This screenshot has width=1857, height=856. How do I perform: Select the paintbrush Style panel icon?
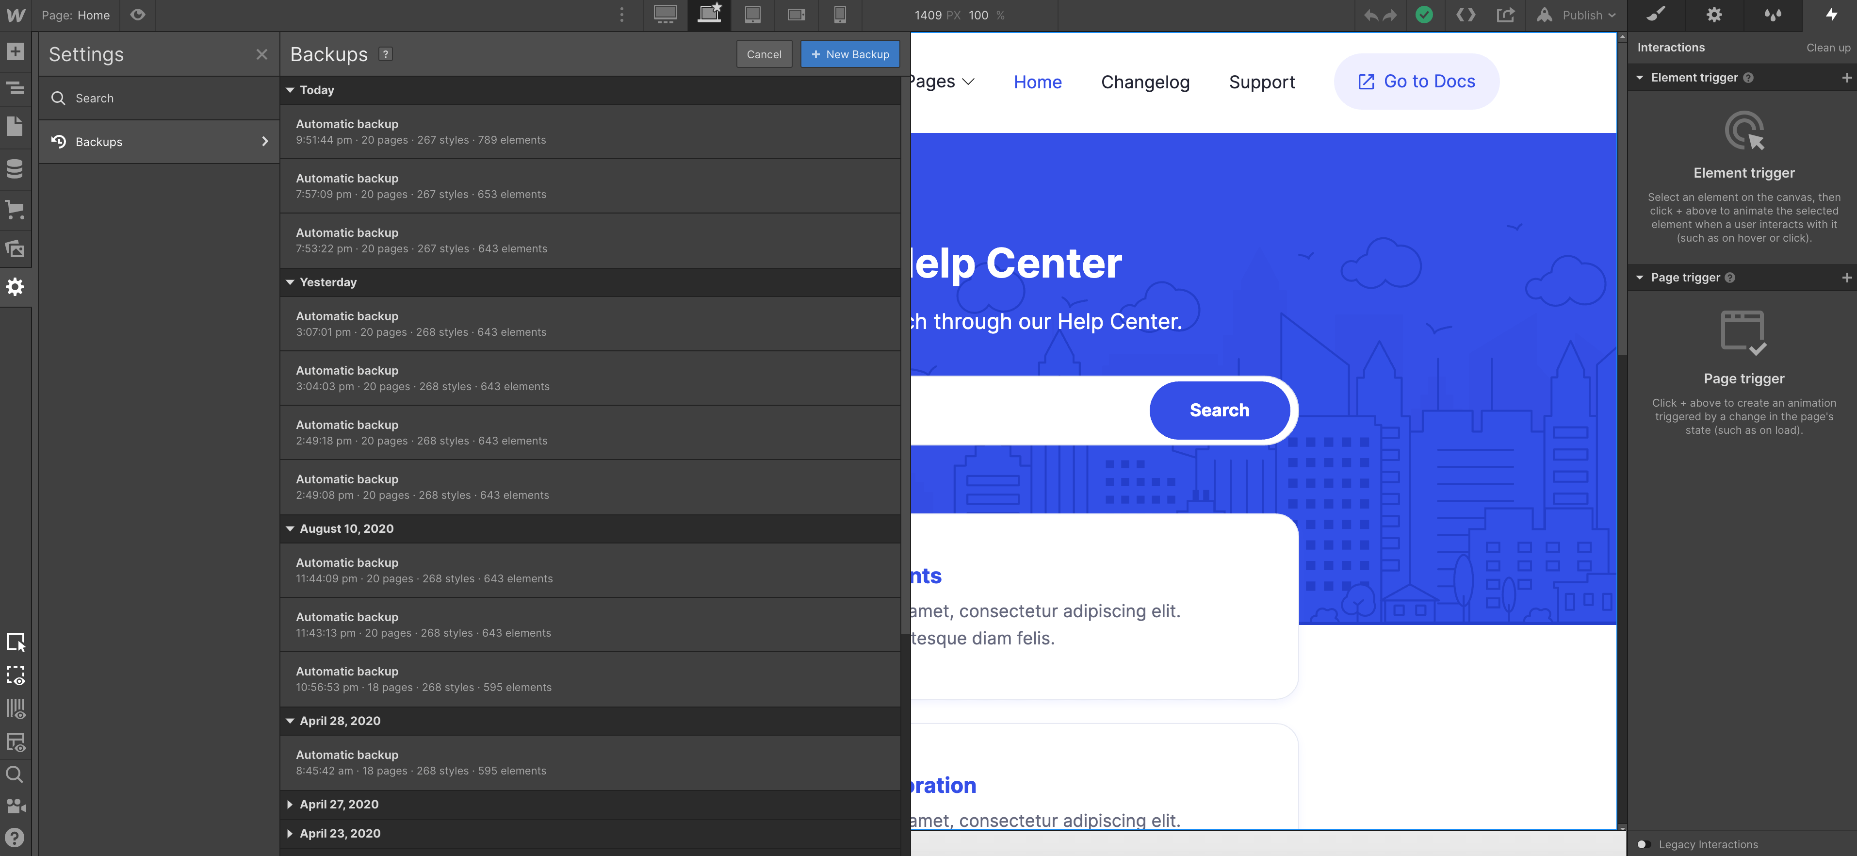(x=1656, y=15)
